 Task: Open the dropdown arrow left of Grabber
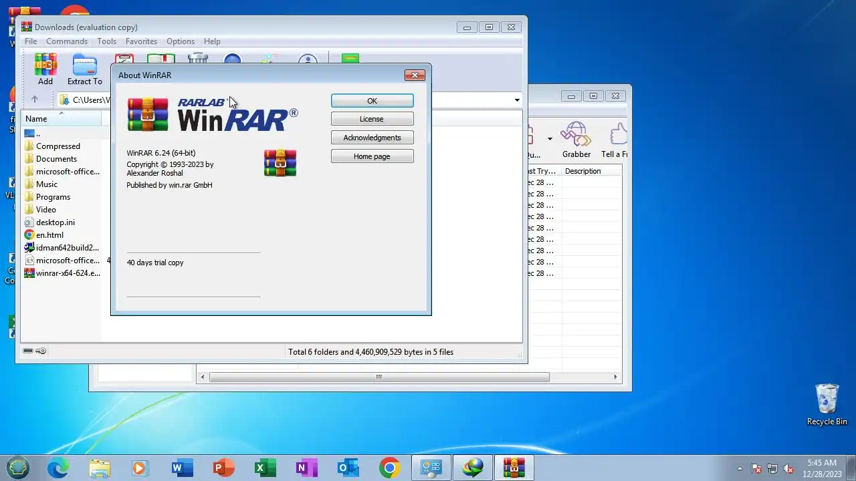click(x=550, y=139)
